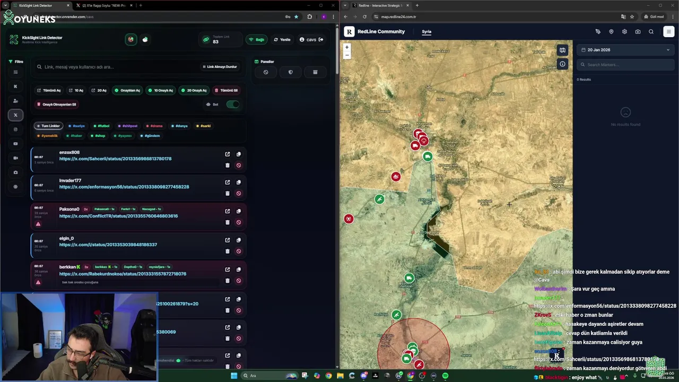Viewport: 679px width, 382px height.
Task: Bookmark page with star in left browser
Action: coord(296,16)
